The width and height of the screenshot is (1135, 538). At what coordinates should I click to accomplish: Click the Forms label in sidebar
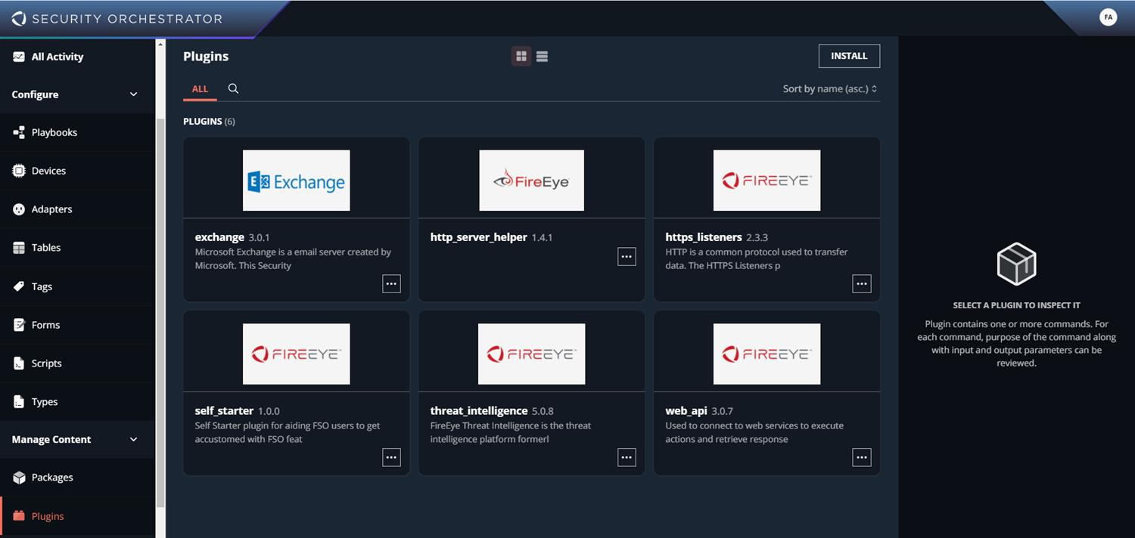click(45, 325)
